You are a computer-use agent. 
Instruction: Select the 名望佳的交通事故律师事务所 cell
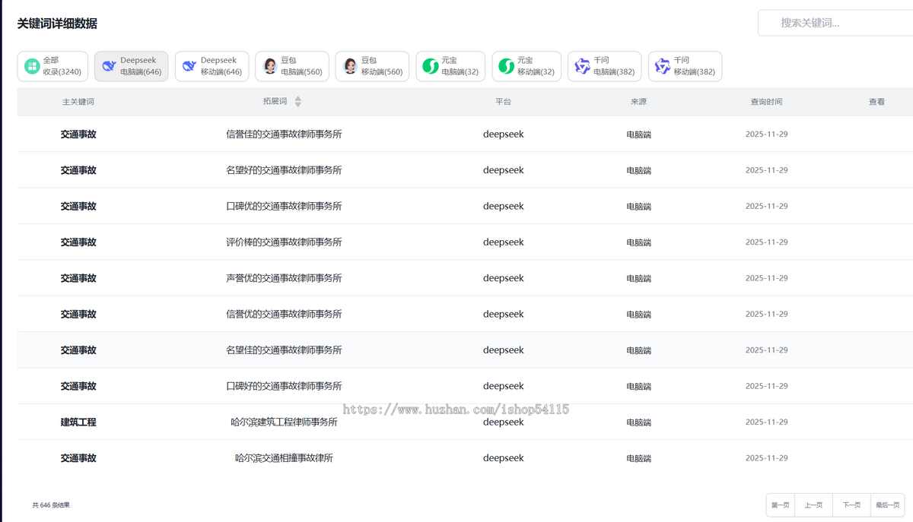coord(284,350)
